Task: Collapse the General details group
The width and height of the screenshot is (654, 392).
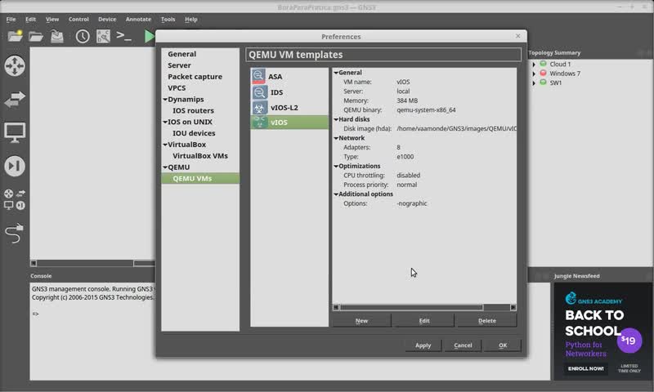Action: click(336, 73)
